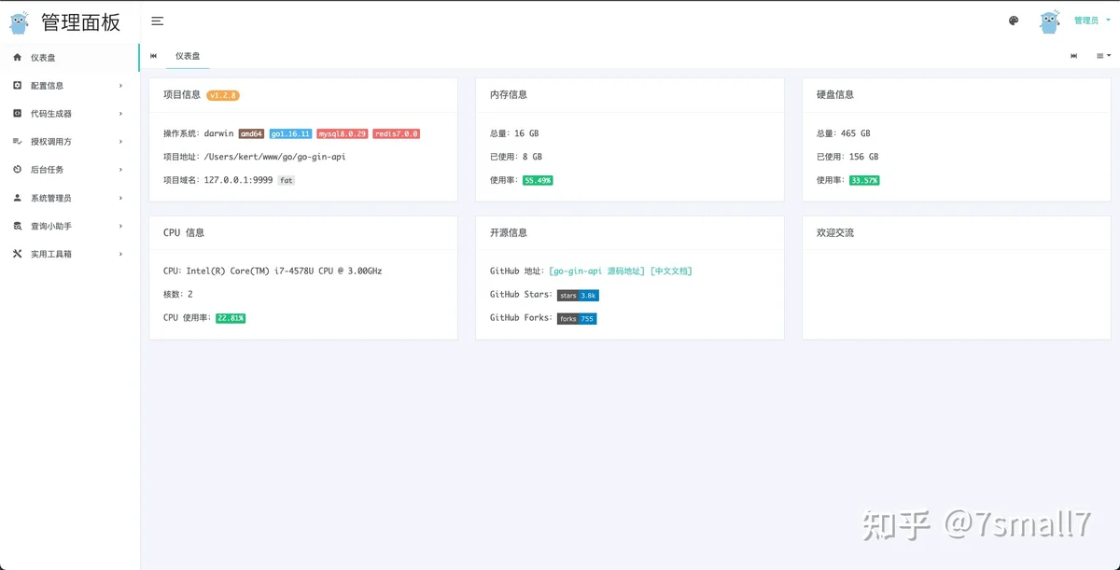The height and width of the screenshot is (570, 1120).
Task: Expand the 后台任务 menu chevron
Action: [x=121, y=170]
